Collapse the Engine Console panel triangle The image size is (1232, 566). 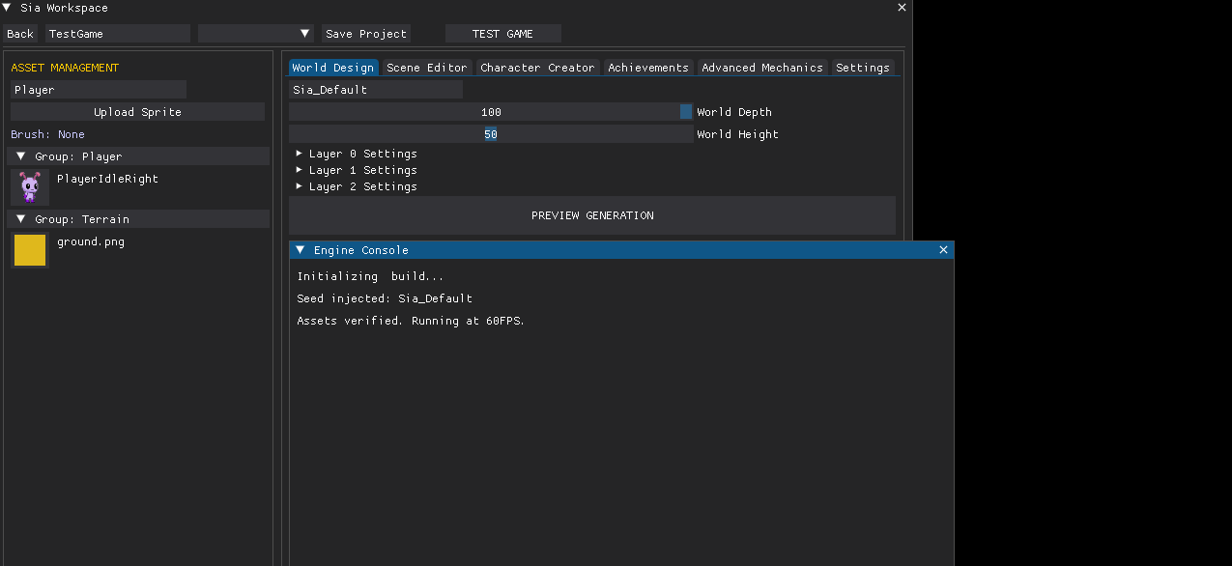click(x=301, y=250)
